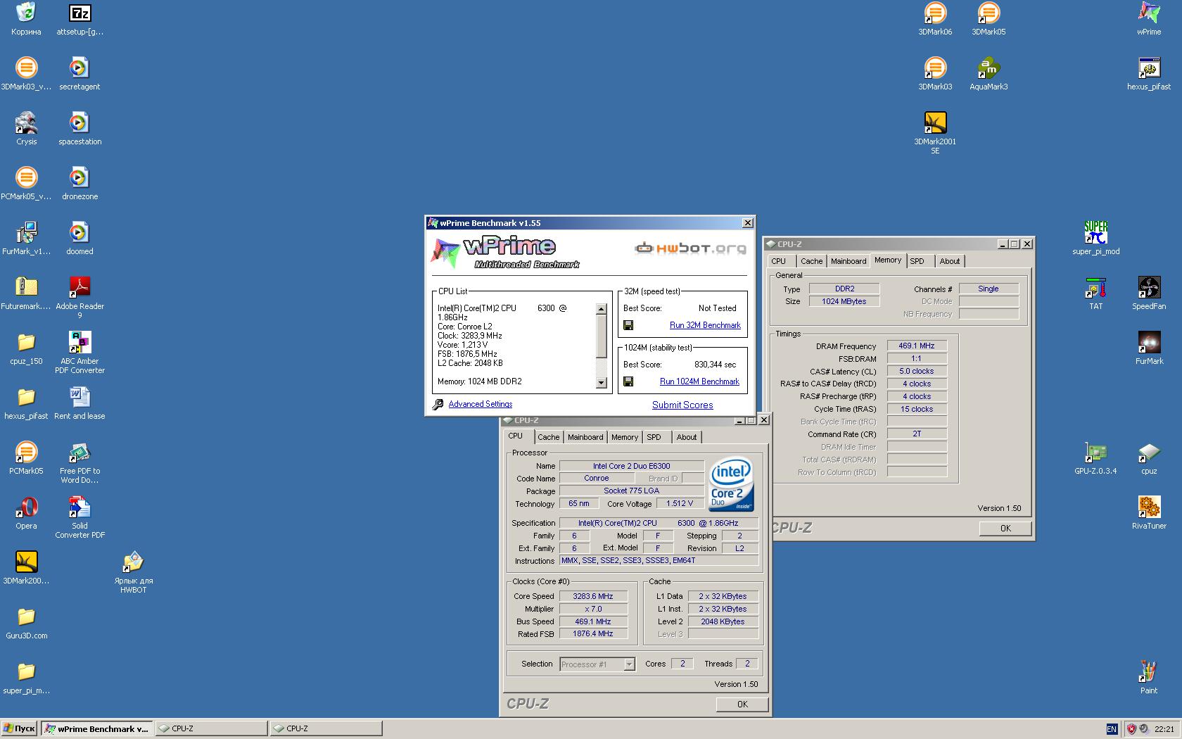Click OK in the CPU tab CPU-Z window

point(742,704)
